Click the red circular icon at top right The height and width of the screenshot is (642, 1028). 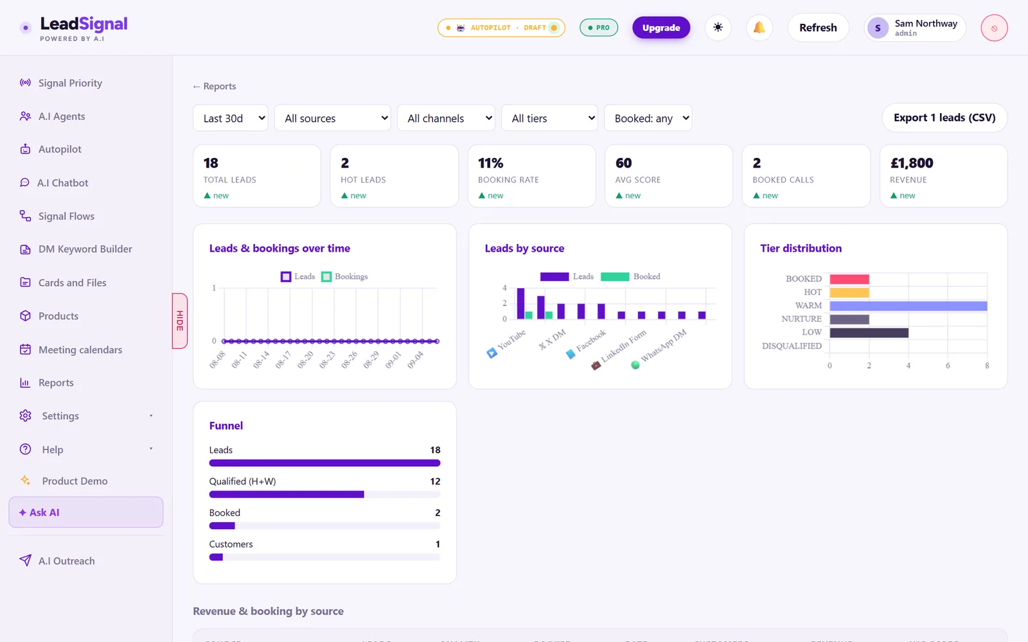coord(994,28)
